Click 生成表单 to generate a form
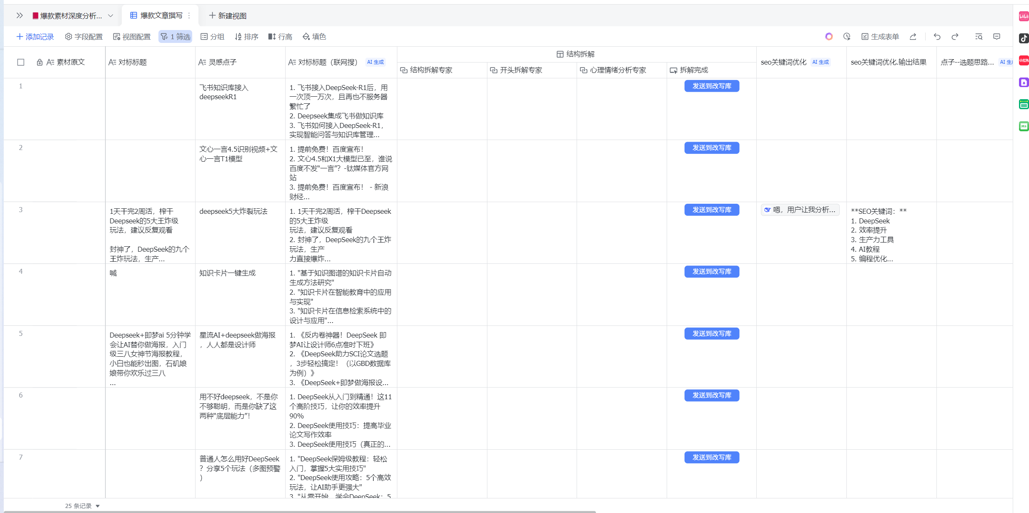Viewport: 1029px width, 513px height. [880, 37]
